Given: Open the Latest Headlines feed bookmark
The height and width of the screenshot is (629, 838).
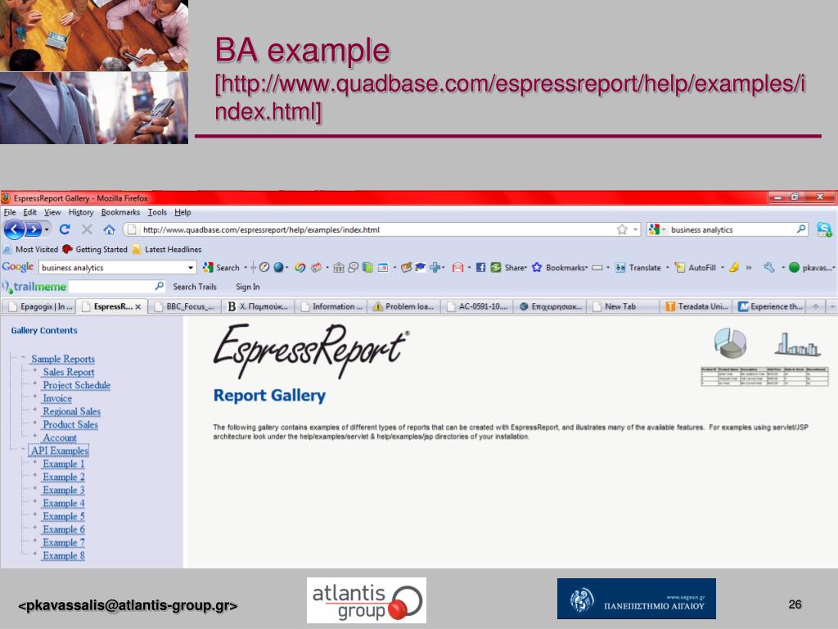Looking at the screenshot, I should pos(167,249).
